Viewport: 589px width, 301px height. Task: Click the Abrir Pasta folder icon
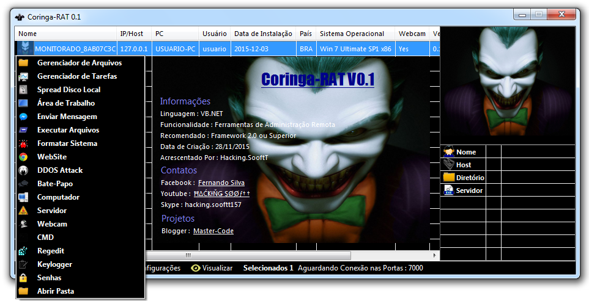click(x=23, y=291)
